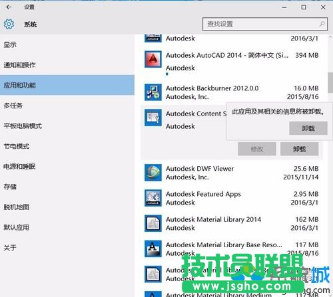Click the 394 MB size value
This screenshot has height=297, width=333.
click(x=307, y=55)
